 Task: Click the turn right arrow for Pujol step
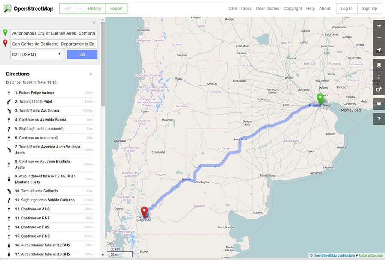9,102
